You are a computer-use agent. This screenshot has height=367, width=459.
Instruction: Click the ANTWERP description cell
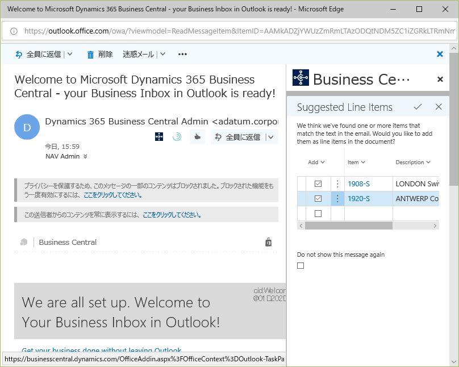416,199
